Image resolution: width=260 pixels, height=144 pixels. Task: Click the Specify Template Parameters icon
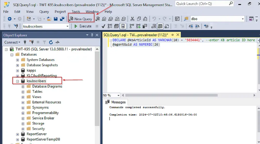(x=206, y=26)
